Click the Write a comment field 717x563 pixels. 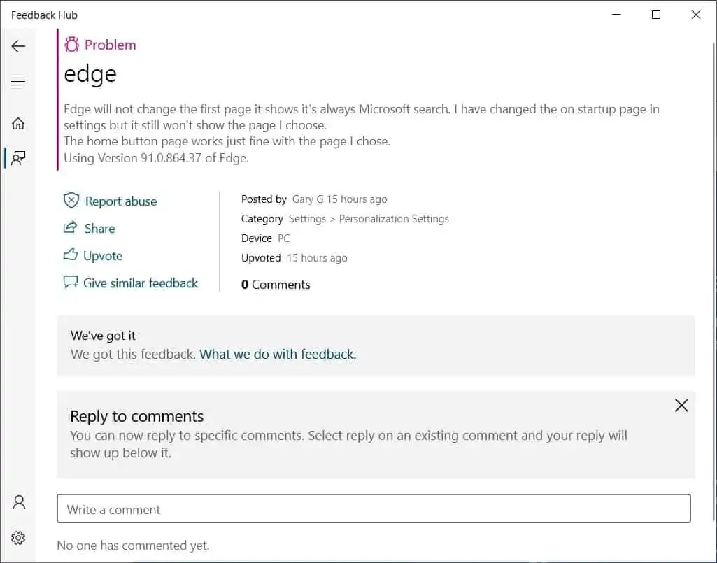click(x=374, y=509)
